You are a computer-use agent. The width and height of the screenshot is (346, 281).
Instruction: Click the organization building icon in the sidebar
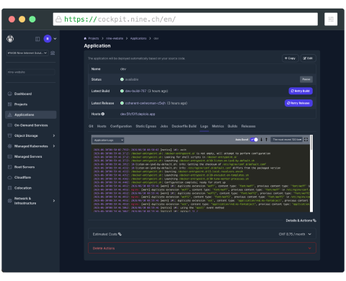pos(53,53)
